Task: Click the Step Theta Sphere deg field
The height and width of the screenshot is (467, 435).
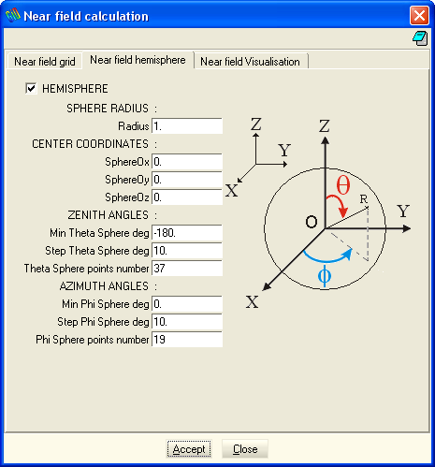Action: tap(187, 251)
